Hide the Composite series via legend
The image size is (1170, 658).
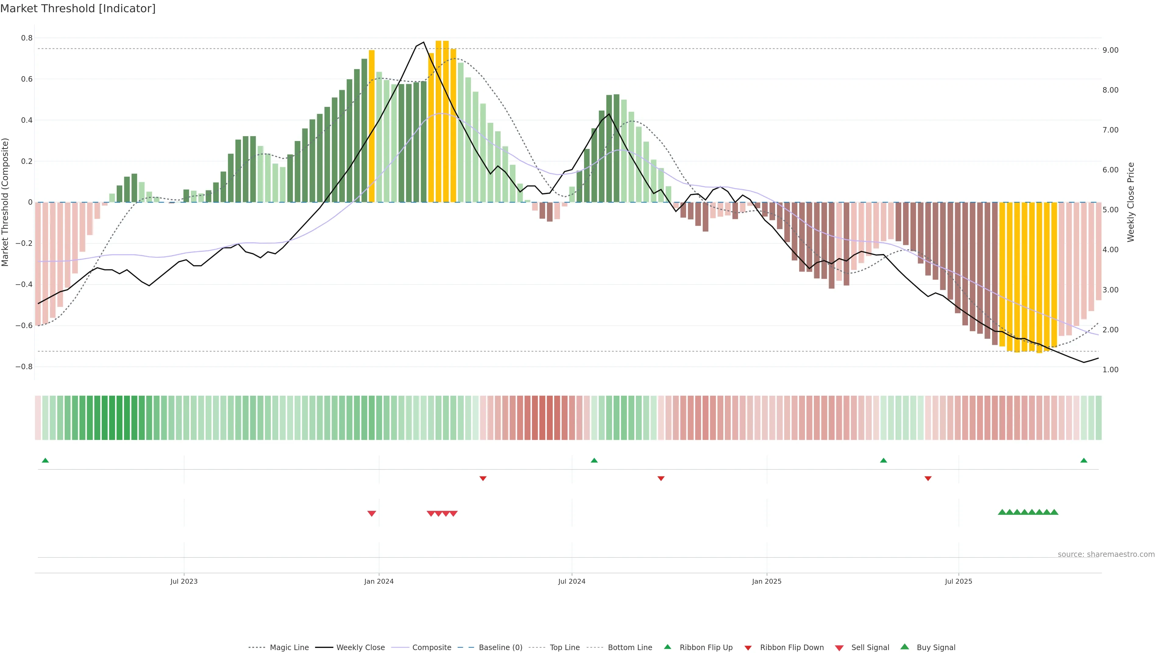click(x=431, y=647)
